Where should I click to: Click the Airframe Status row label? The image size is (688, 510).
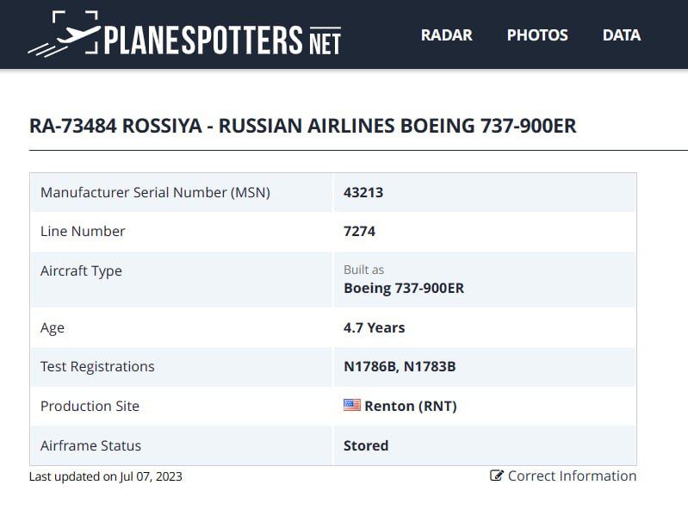[x=90, y=445]
